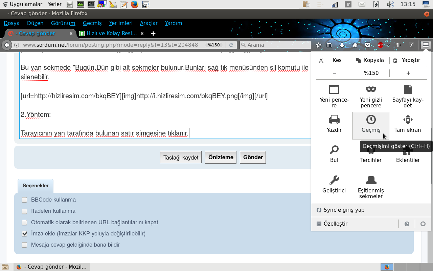Open Görünüm menu
This screenshot has height=271, width=433.
tap(63, 23)
